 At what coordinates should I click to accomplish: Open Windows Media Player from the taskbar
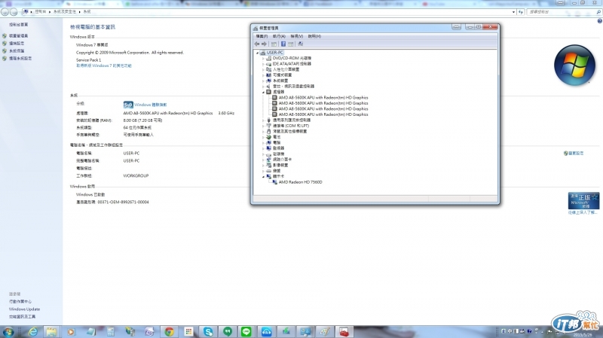point(71,331)
